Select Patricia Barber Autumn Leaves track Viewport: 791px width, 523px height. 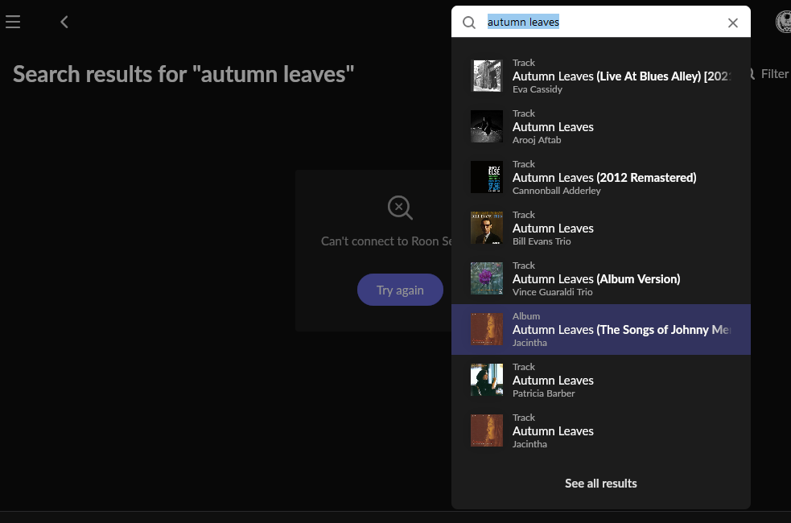click(601, 381)
